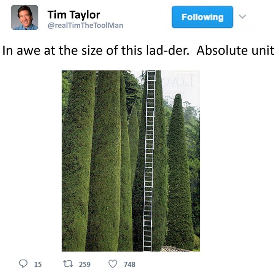277x277 pixels.
Task: Click the words "Absolute unit" in tweet
Action: click(x=235, y=51)
